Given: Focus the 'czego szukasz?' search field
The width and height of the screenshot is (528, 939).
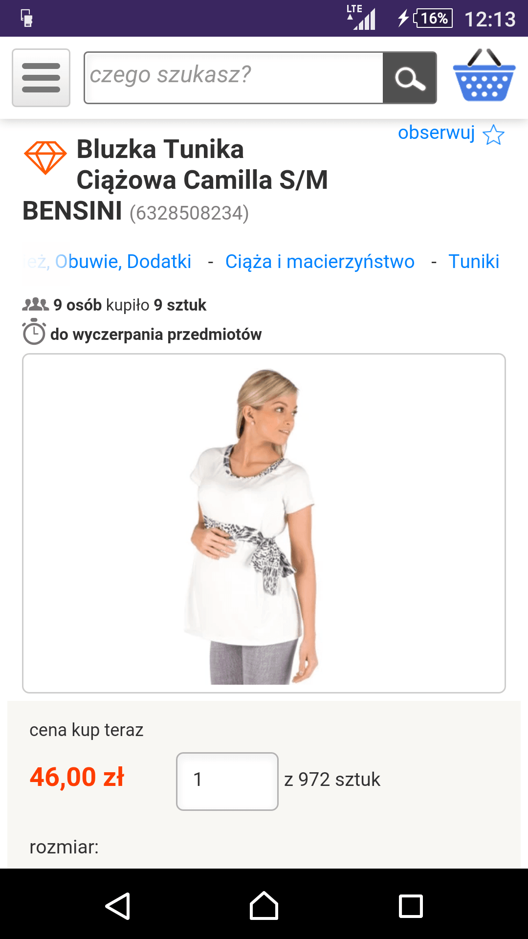Looking at the screenshot, I should 234,78.
